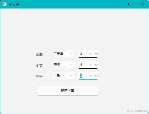The height and width of the screenshot is (114, 149).
Task: Minimize the Widget window
Action: click(x=117, y=4)
